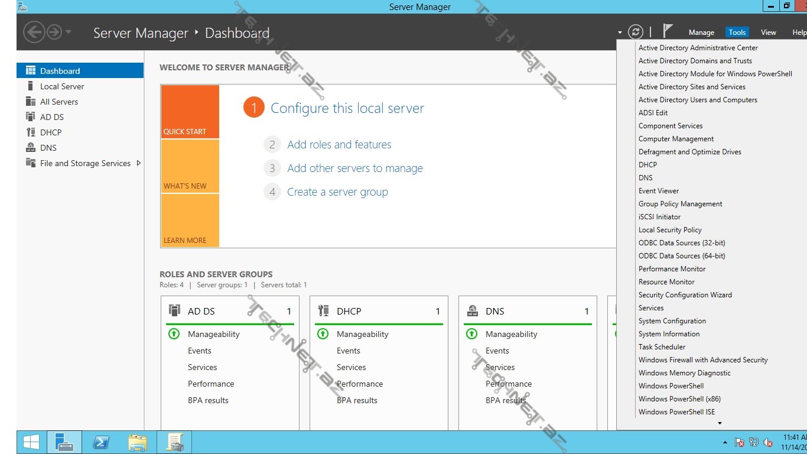Open PowerShell from the taskbar
This screenshot has height=454, width=807.
click(101, 442)
